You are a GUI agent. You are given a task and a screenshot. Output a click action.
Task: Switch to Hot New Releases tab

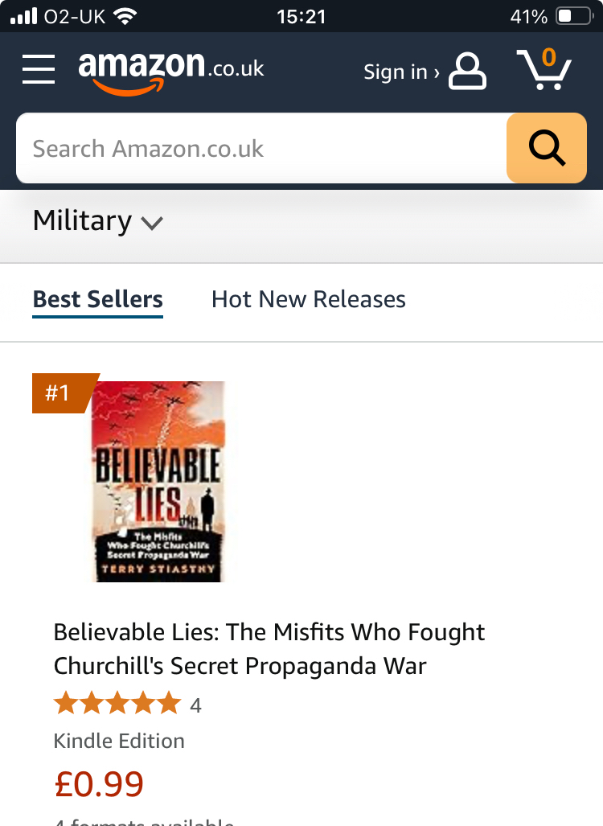(308, 299)
